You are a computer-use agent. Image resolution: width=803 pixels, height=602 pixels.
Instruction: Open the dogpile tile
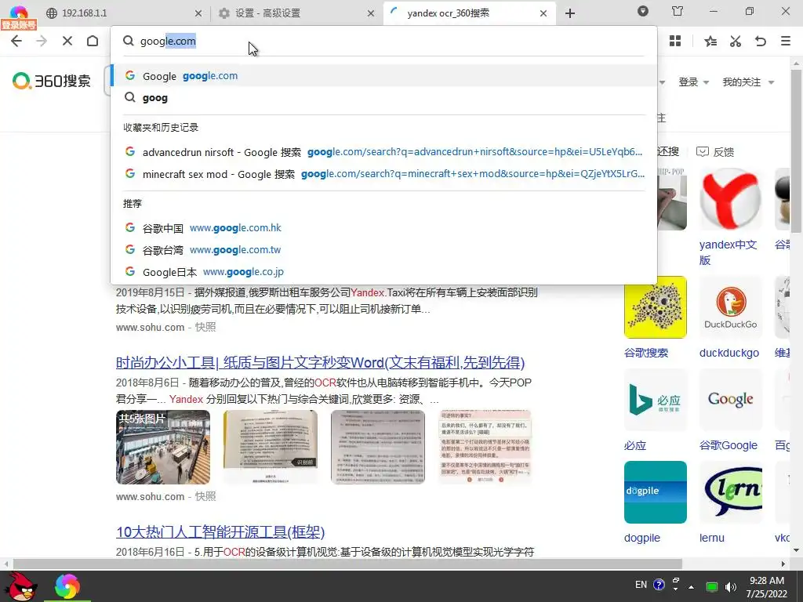pos(655,492)
